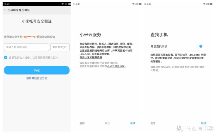Tap Wi-Fi icon in 查找手机 screen status bar
The width and height of the screenshot is (215, 134).
tap(204, 4)
